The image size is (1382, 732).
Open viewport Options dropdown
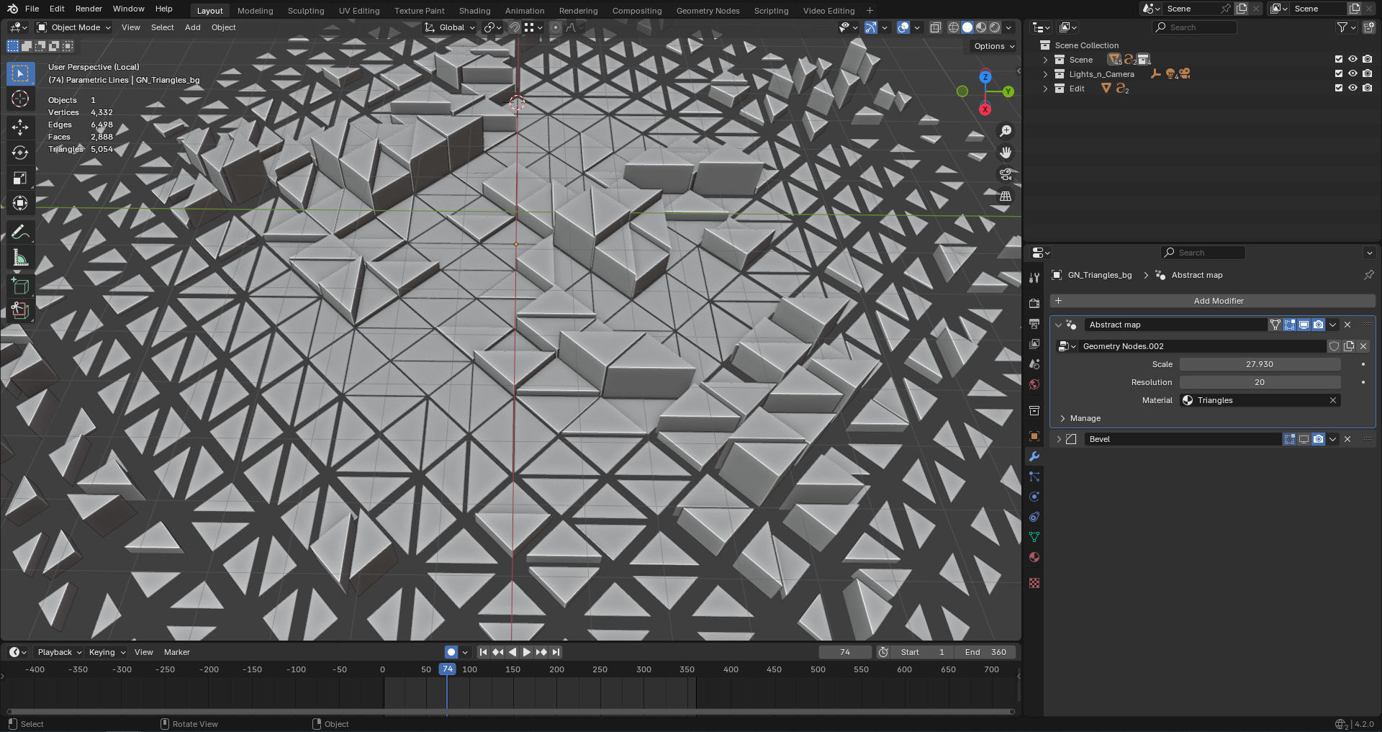tap(994, 46)
